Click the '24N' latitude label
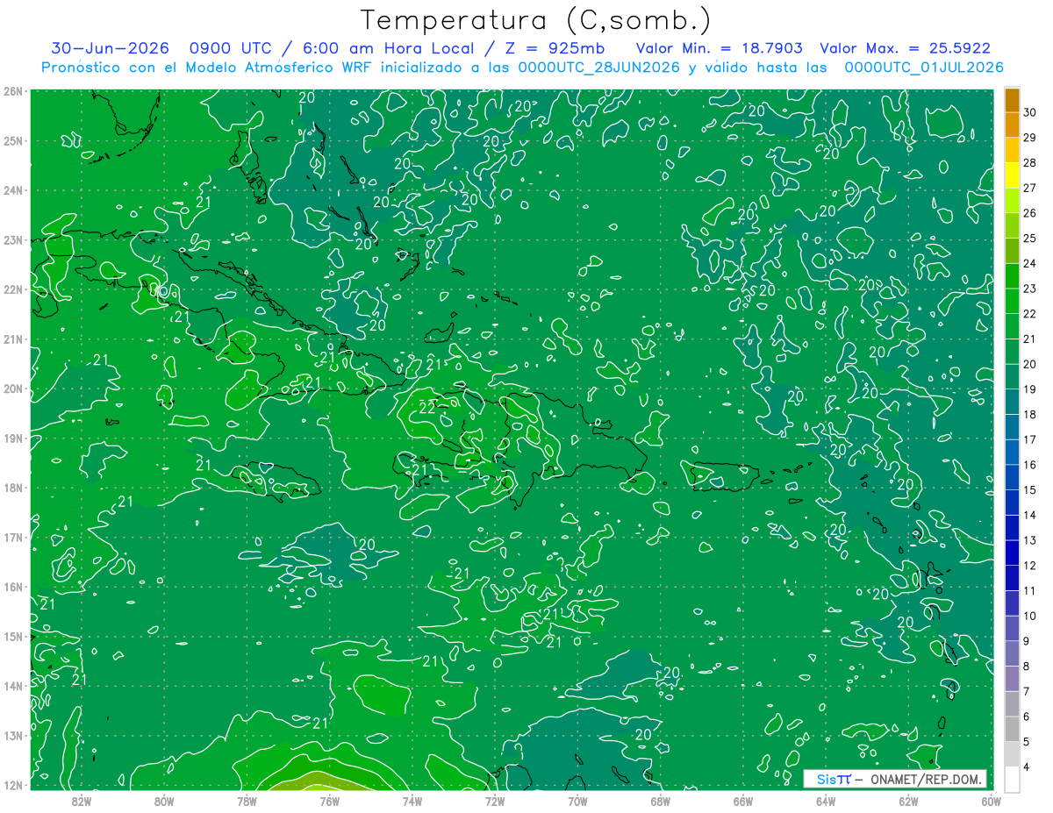Screen dimensions: 1053x813 [x=12, y=190]
